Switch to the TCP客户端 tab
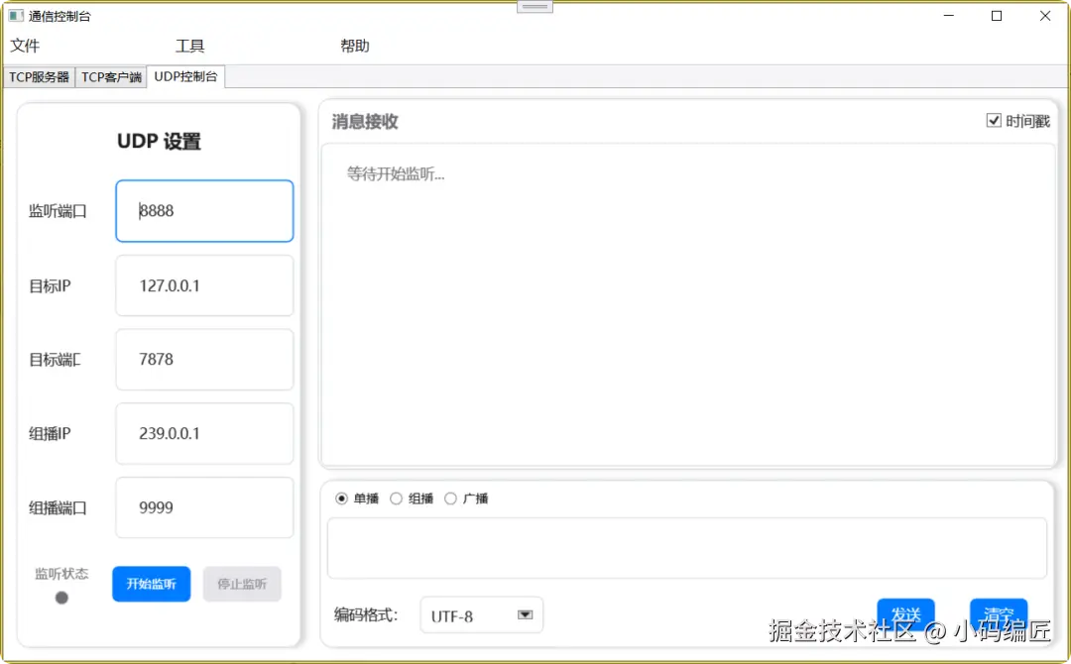Viewport: 1071px width, 664px height. pos(111,77)
